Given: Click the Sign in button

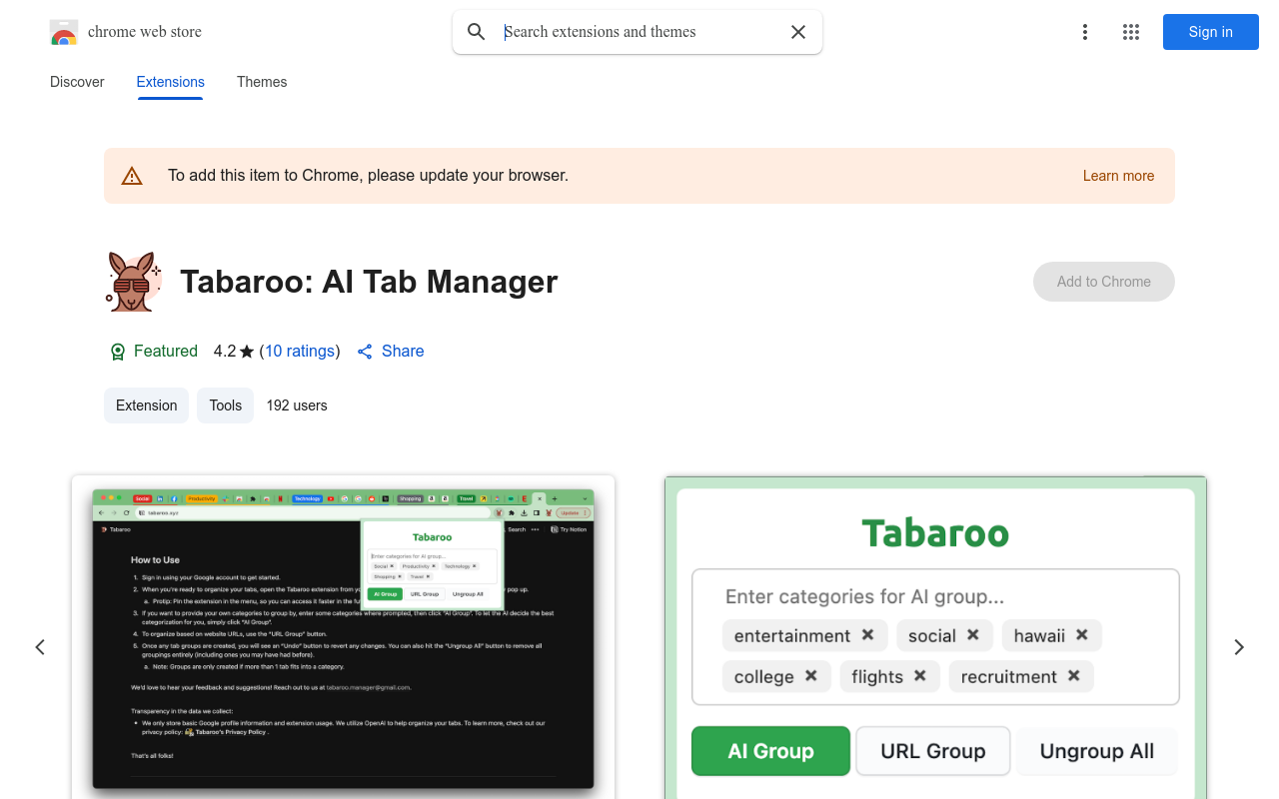Looking at the screenshot, I should tap(1211, 32).
